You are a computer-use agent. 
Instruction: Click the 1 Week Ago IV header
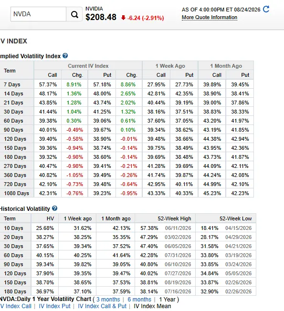[170, 66]
